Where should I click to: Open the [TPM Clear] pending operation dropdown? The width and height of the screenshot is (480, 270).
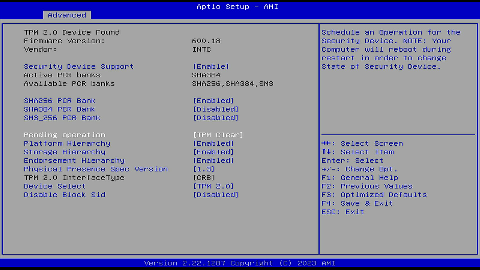[x=218, y=135]
